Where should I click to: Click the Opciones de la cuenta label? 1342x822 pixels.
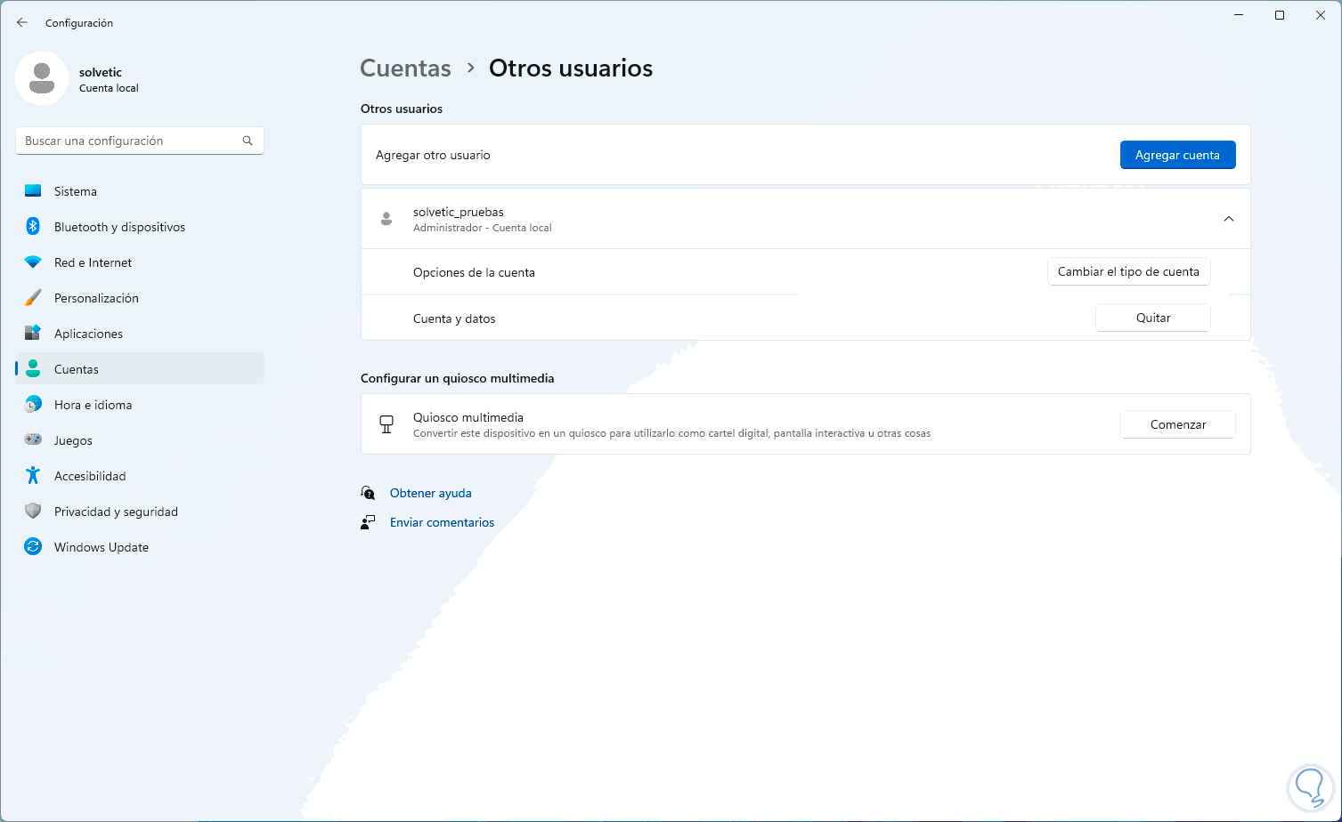tap(474, 272)
